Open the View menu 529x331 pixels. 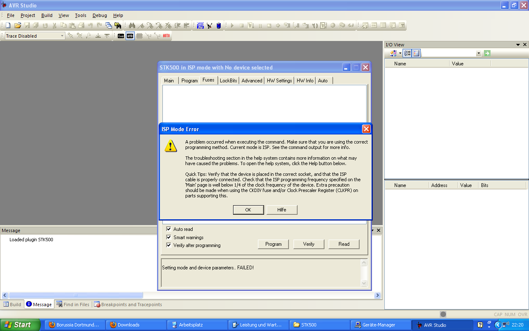coord(64,15)
